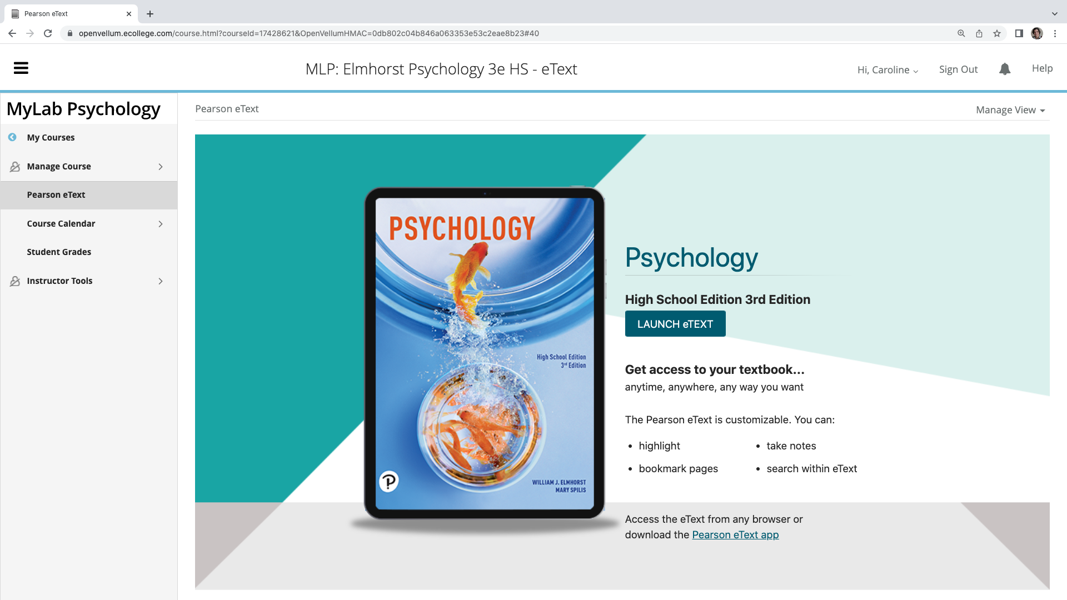Viewport: 1067px width, 600px height.
Task: View site info via the lock icon
Action: click(69, 33)
